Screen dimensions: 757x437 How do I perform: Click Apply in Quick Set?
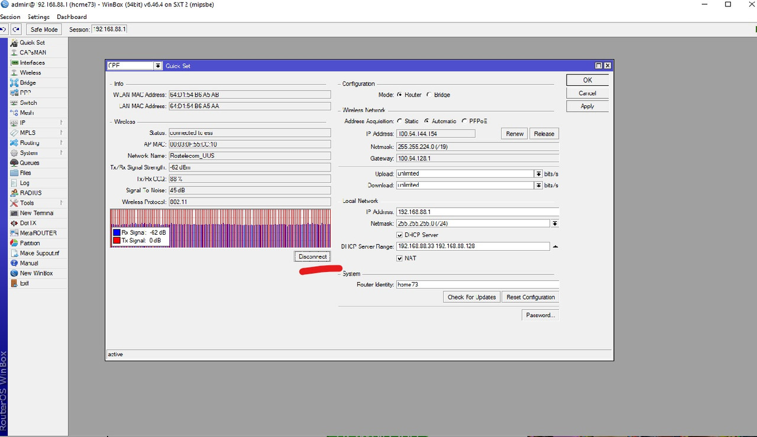[587, 106]
